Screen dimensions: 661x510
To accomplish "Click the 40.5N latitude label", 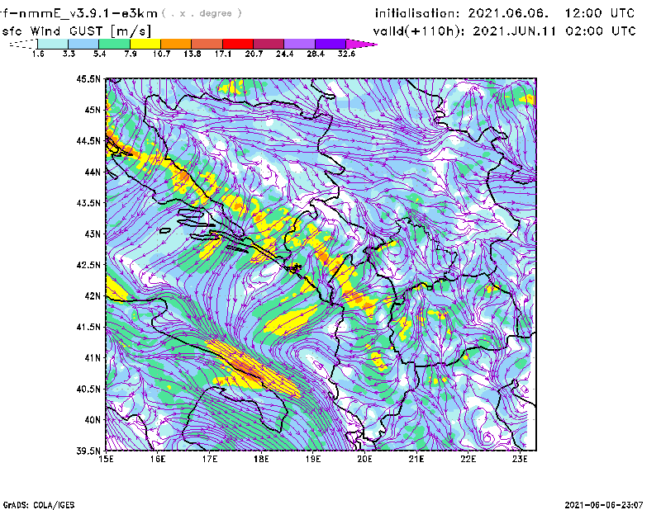I will (88, 389).
